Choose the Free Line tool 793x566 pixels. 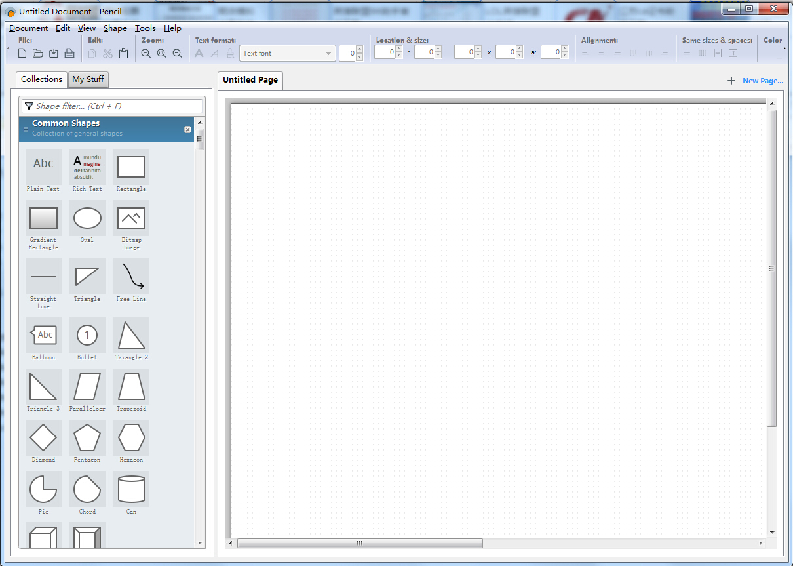click(130, 277)
